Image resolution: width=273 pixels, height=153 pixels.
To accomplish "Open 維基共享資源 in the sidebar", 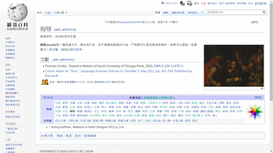I will [13, 117].
